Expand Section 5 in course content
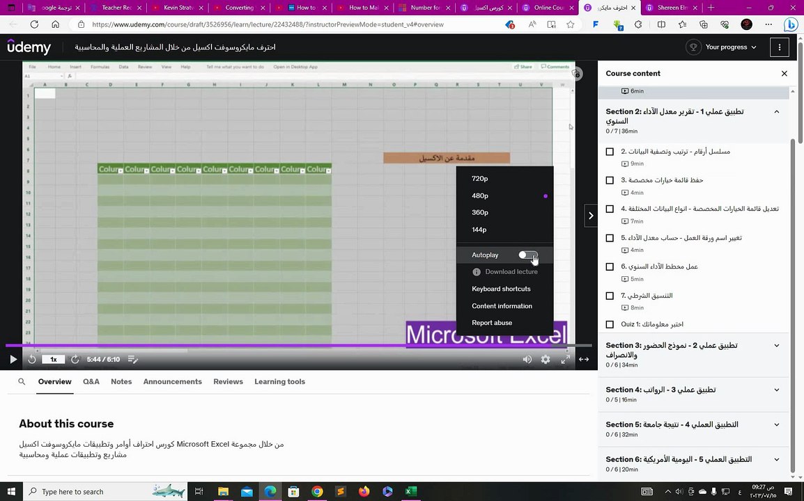Image resolution: width=804 pixels, height=501 pixels. point(776,424)
